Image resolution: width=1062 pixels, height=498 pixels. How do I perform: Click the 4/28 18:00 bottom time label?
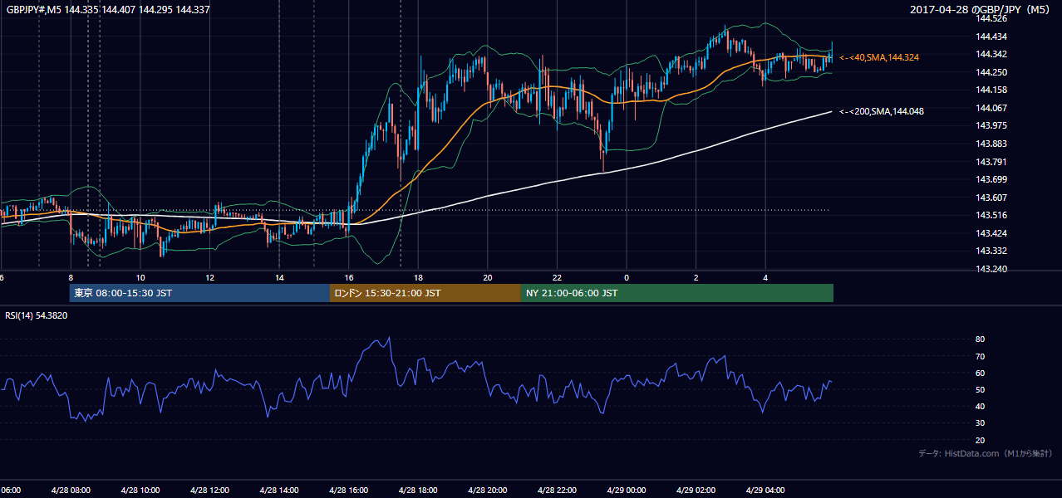point(418,490)
